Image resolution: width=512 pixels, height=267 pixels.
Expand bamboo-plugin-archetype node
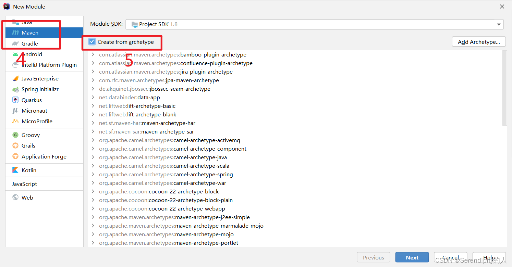[x=93, y=54]
